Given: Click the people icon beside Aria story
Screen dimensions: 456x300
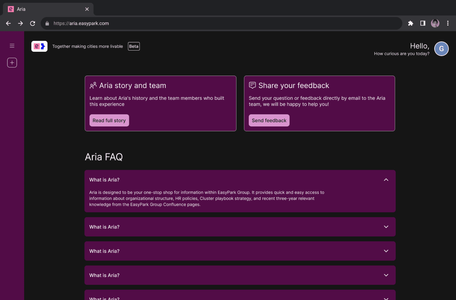Looking at the screenshot, I should (x=93, y=86).
